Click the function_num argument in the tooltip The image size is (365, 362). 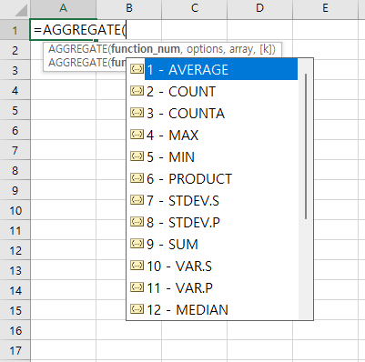click(146, 49)
